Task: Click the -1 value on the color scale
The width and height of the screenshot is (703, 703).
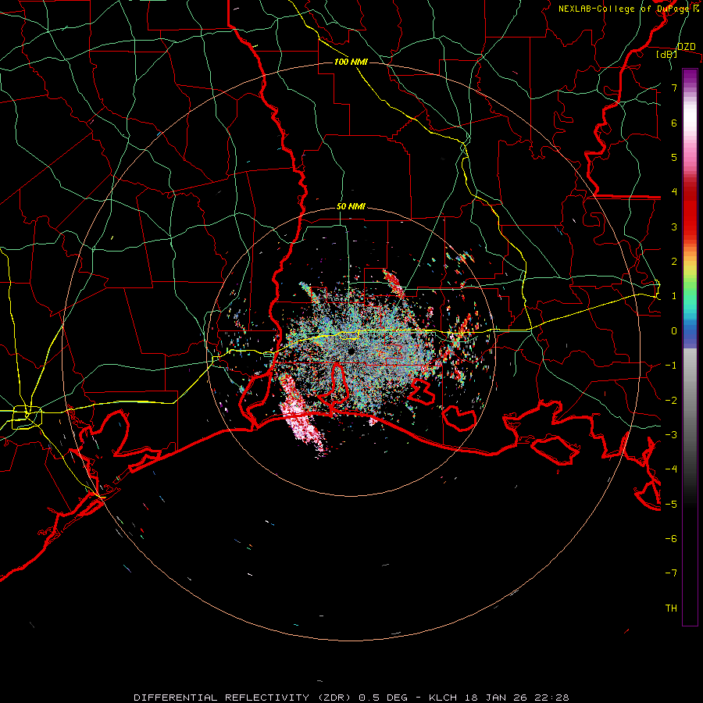Action: 671,366
